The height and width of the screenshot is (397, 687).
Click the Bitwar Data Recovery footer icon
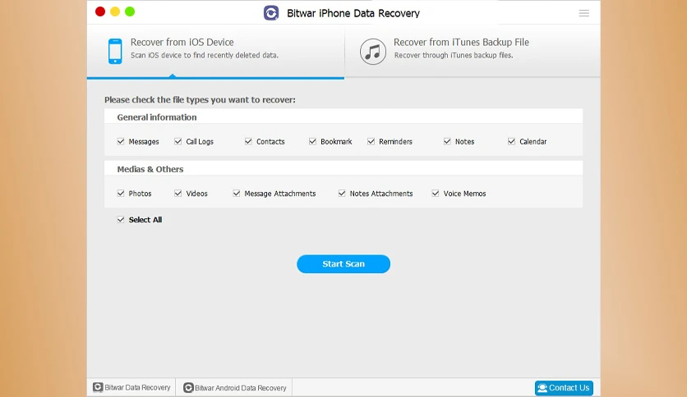[98, 387]
